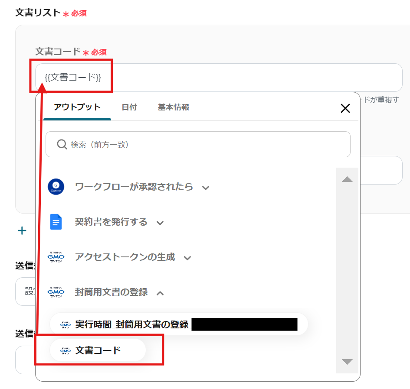
Task: Click the 契約書を発行する label
Action: click(111, 222)
